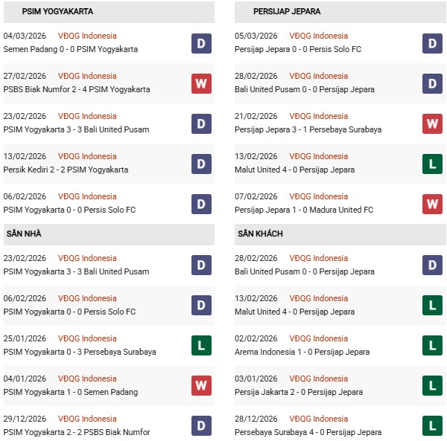447x441 pixels.
Task: Click L badge for Persija Jakarta 2-0 Persijap
Action: pos(433,385)
